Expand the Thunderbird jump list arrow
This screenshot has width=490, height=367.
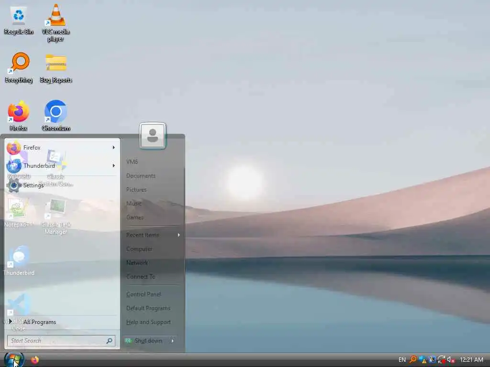[113, 166]
